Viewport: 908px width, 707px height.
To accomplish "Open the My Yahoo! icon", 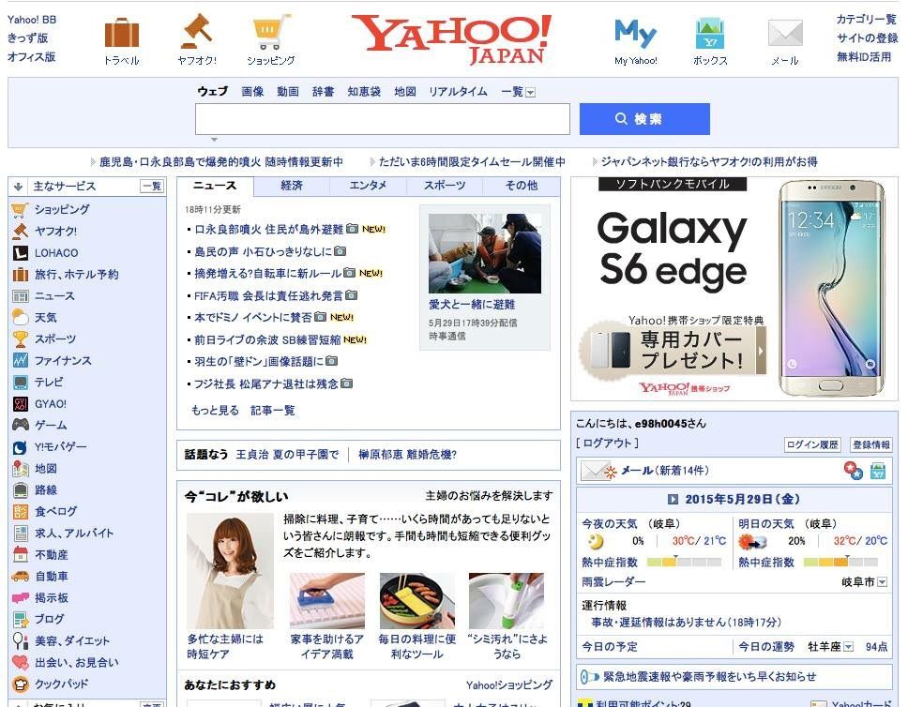I will pos(635,34).
